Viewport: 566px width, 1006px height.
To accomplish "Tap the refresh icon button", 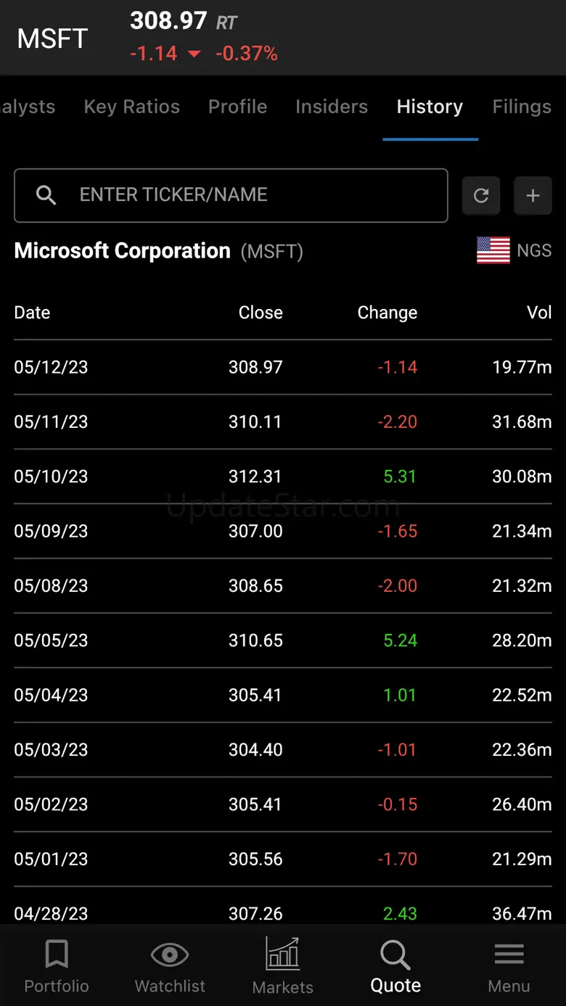I will (481, 195).
